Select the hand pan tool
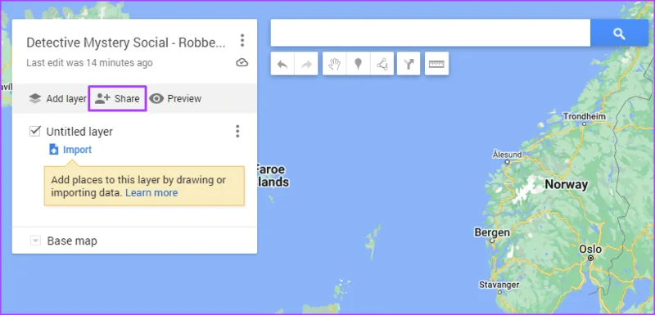 (x=334, y=64)
